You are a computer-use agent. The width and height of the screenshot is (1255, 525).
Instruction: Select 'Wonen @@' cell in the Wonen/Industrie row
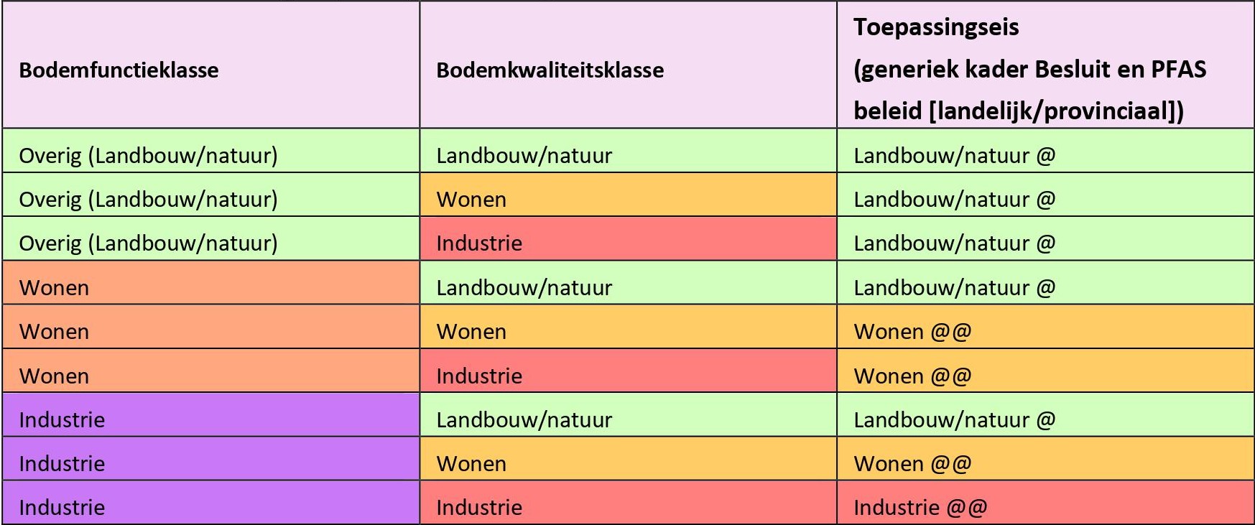click(912, 376)
